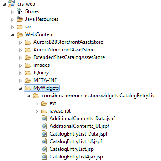161x161 pixels.
Task: Select the AuroraStorefrontAssetStore label
Action: (64, 50)
